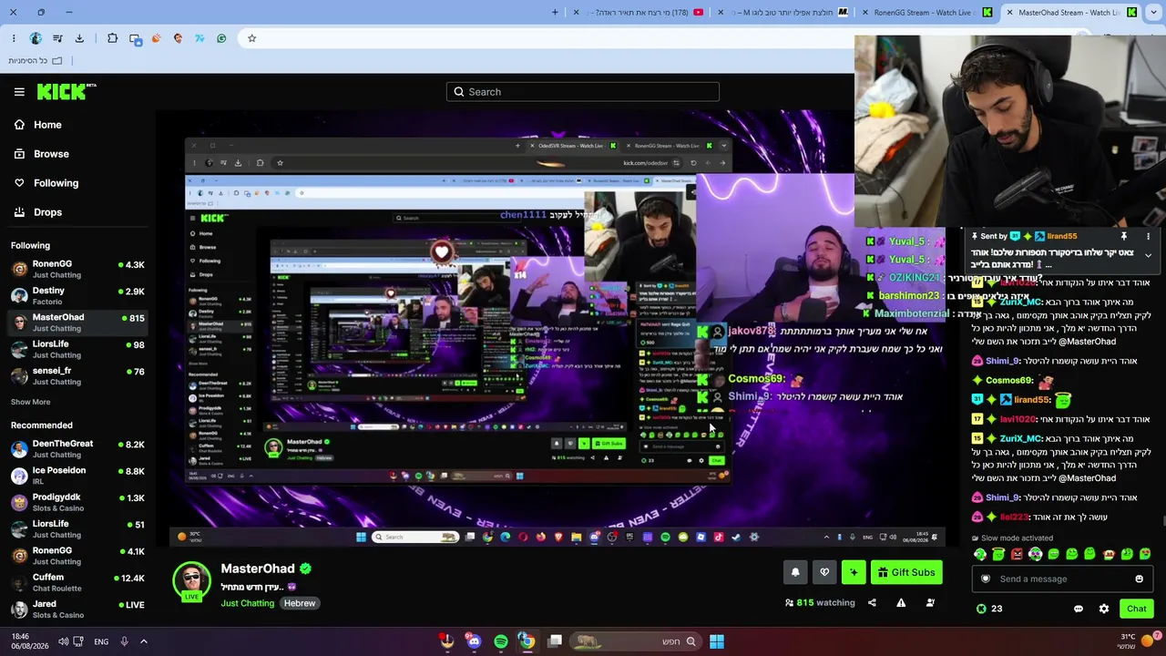1166x656 pixels.
Task: Open browser three-dot menu
Action: [x=14, y=38]
